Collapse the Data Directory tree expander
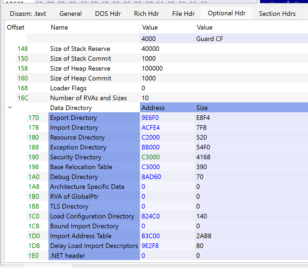 click(10, 108)
